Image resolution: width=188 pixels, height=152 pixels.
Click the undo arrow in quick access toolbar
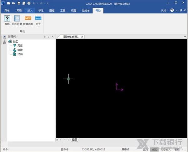(34, 3)
